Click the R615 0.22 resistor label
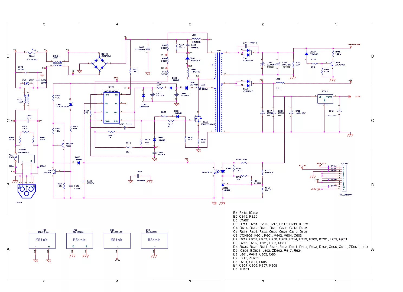This screenshot has width=403, height=292. point(203,141)
